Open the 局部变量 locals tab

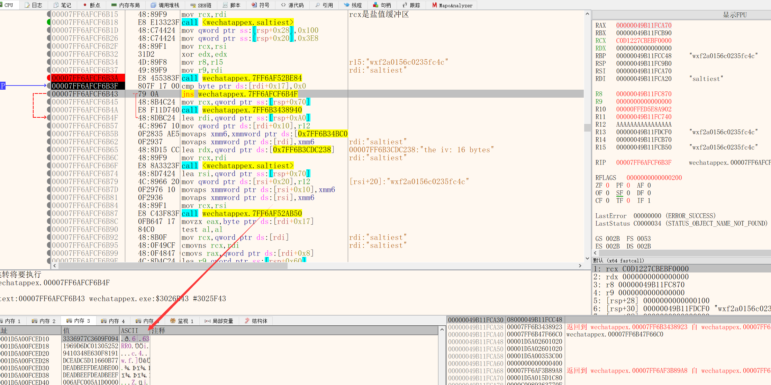(219, 321)
